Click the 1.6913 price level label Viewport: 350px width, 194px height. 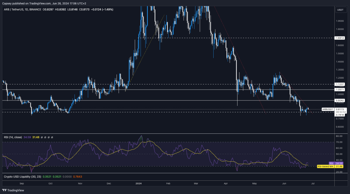point(340,38)
